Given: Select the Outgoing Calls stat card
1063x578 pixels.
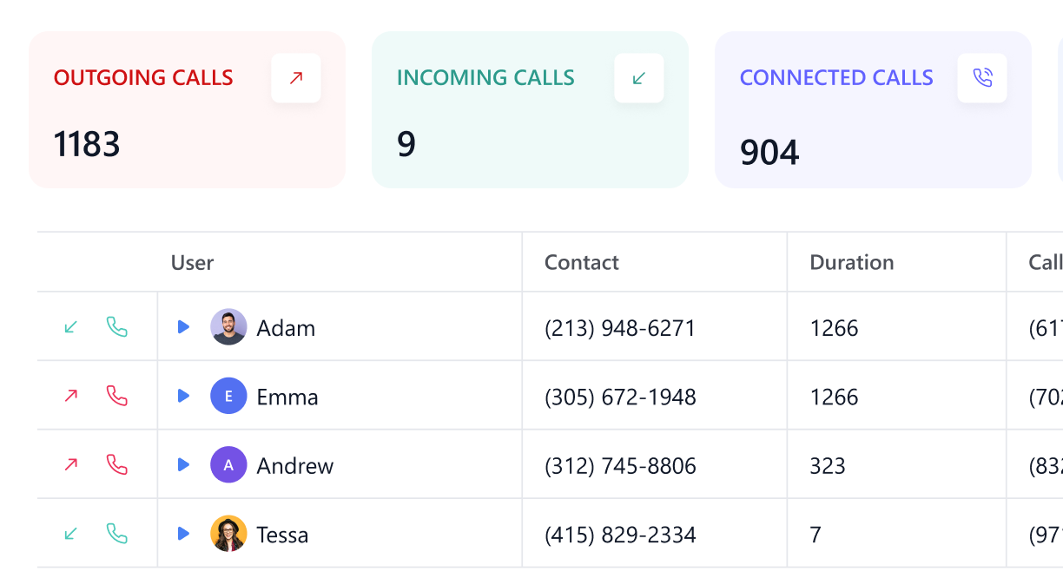Looking at the screenshot, I should click(187, 110).
